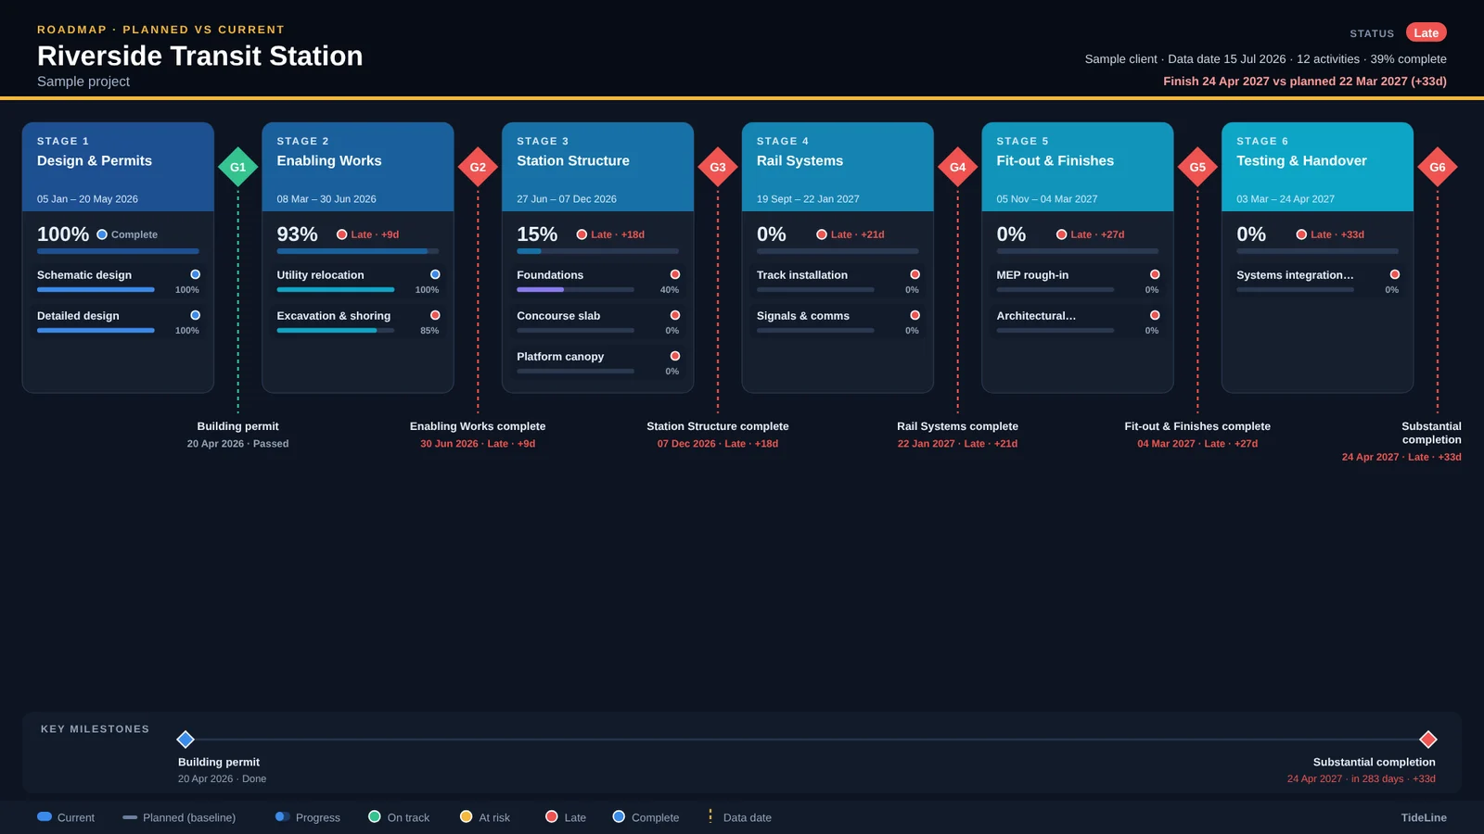Click the Station Structure complete milestone label
The image size is (1484, 834).
click(718, 426)
